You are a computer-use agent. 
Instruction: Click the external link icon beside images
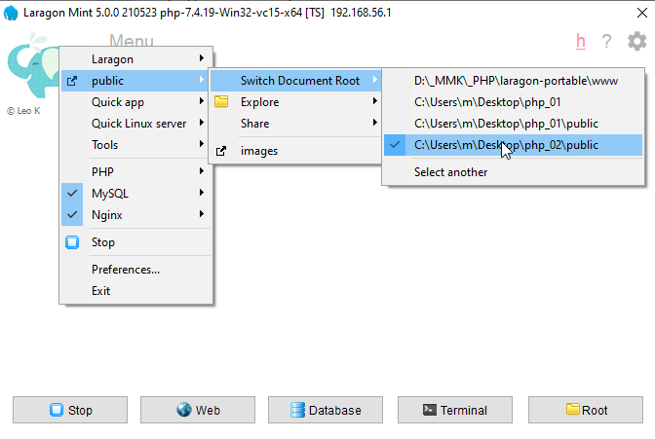click(x=221, y=151)
